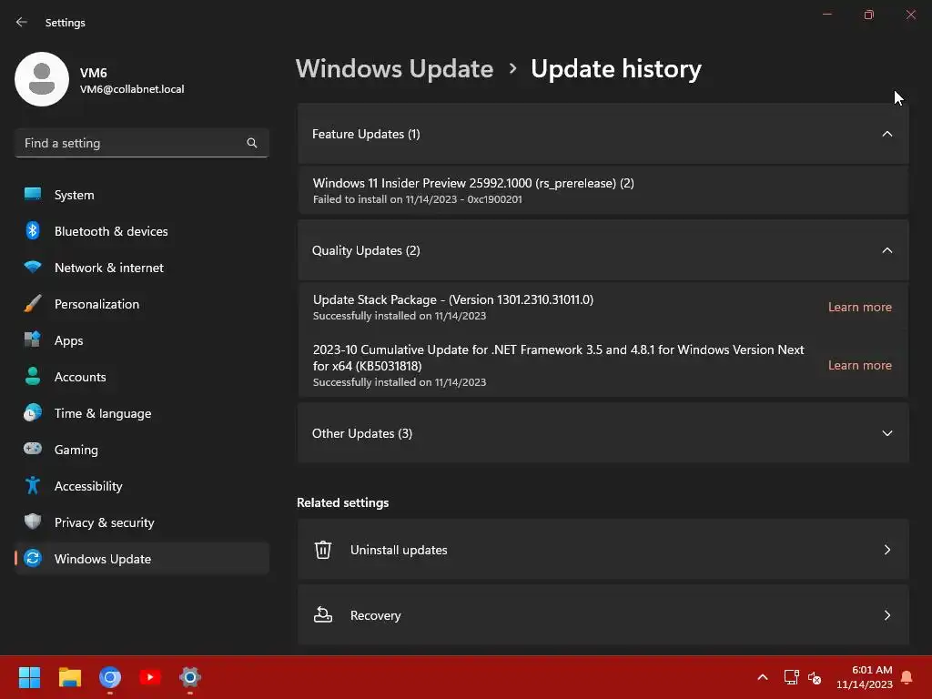
Task: Open Apps settings page
Action: coord(142,340)
